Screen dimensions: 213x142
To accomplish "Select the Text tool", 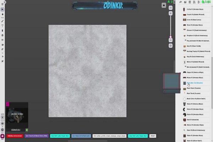I will (x=2, y=26).
